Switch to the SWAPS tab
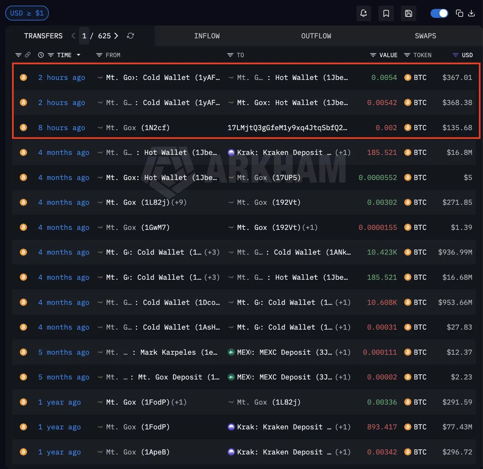This screenshot has height=469, width=483. click(x=425, y=36)
